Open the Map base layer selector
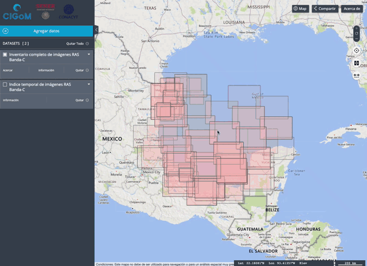367x266 pixels. point(300,9)
